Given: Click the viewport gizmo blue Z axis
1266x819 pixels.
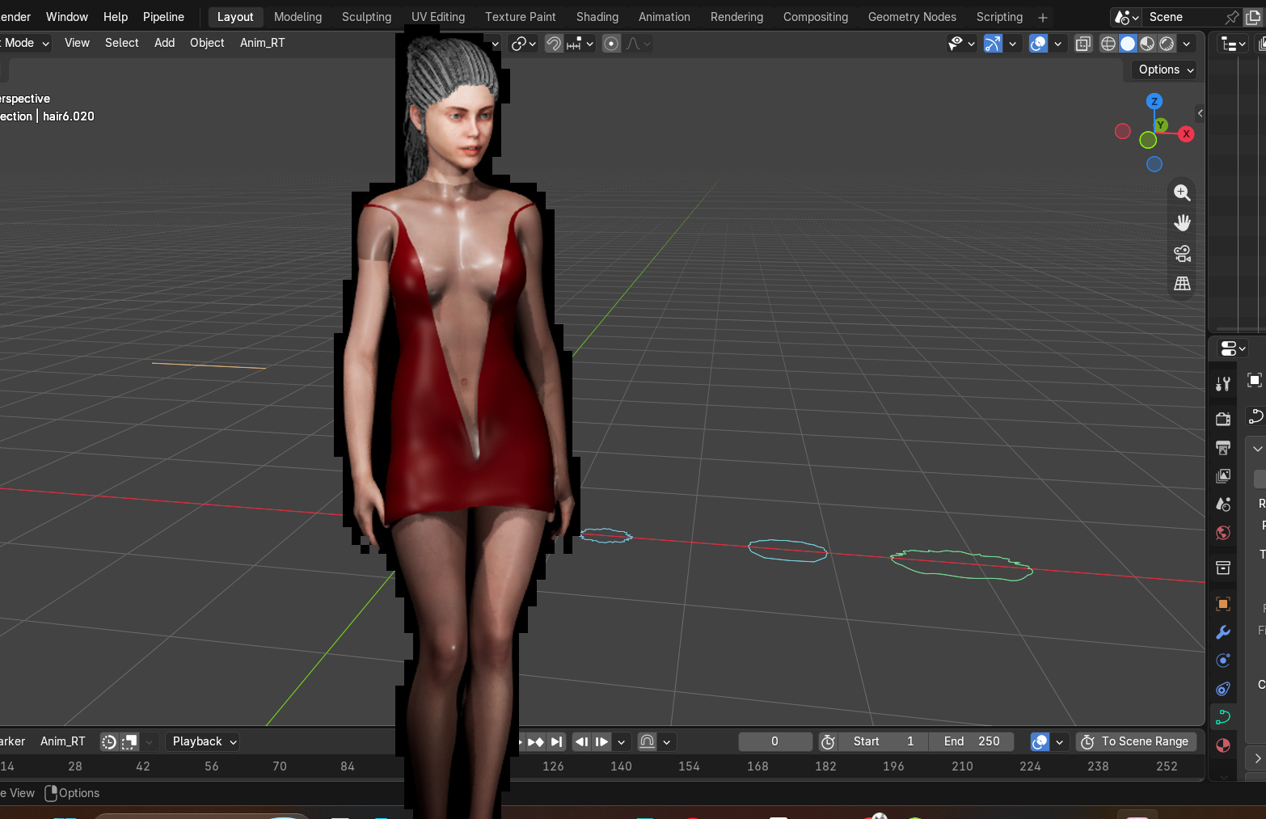Looking at the screenshot, I should [x=1154, y=101].
